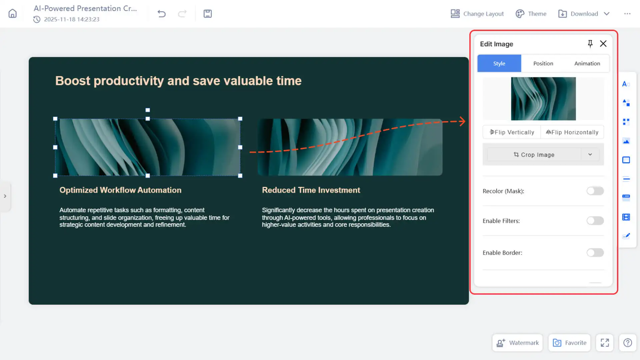Turn on Enable Border switch
This screenshot has width=640, height=360.
coord(595,253)
